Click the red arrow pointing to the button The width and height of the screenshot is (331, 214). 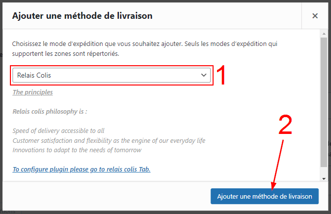(x=277, y=163)
